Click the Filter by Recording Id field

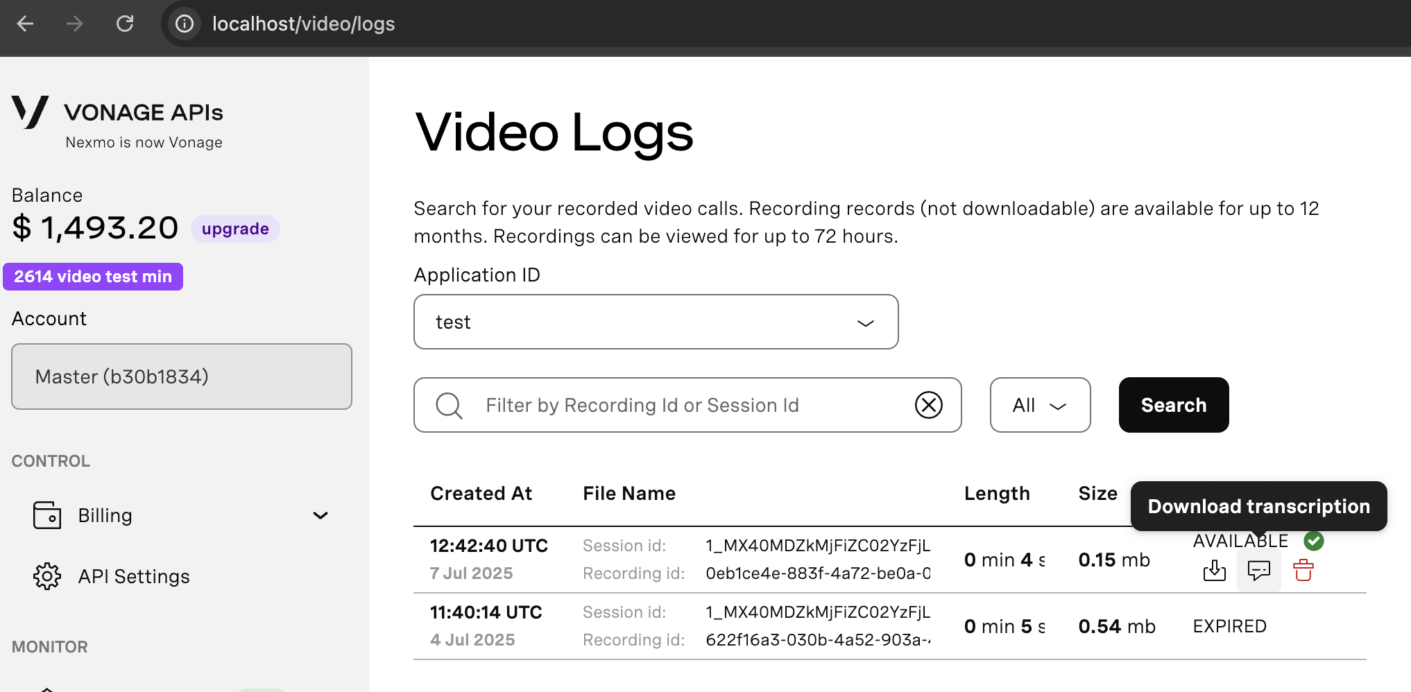(x=687, y=405)
